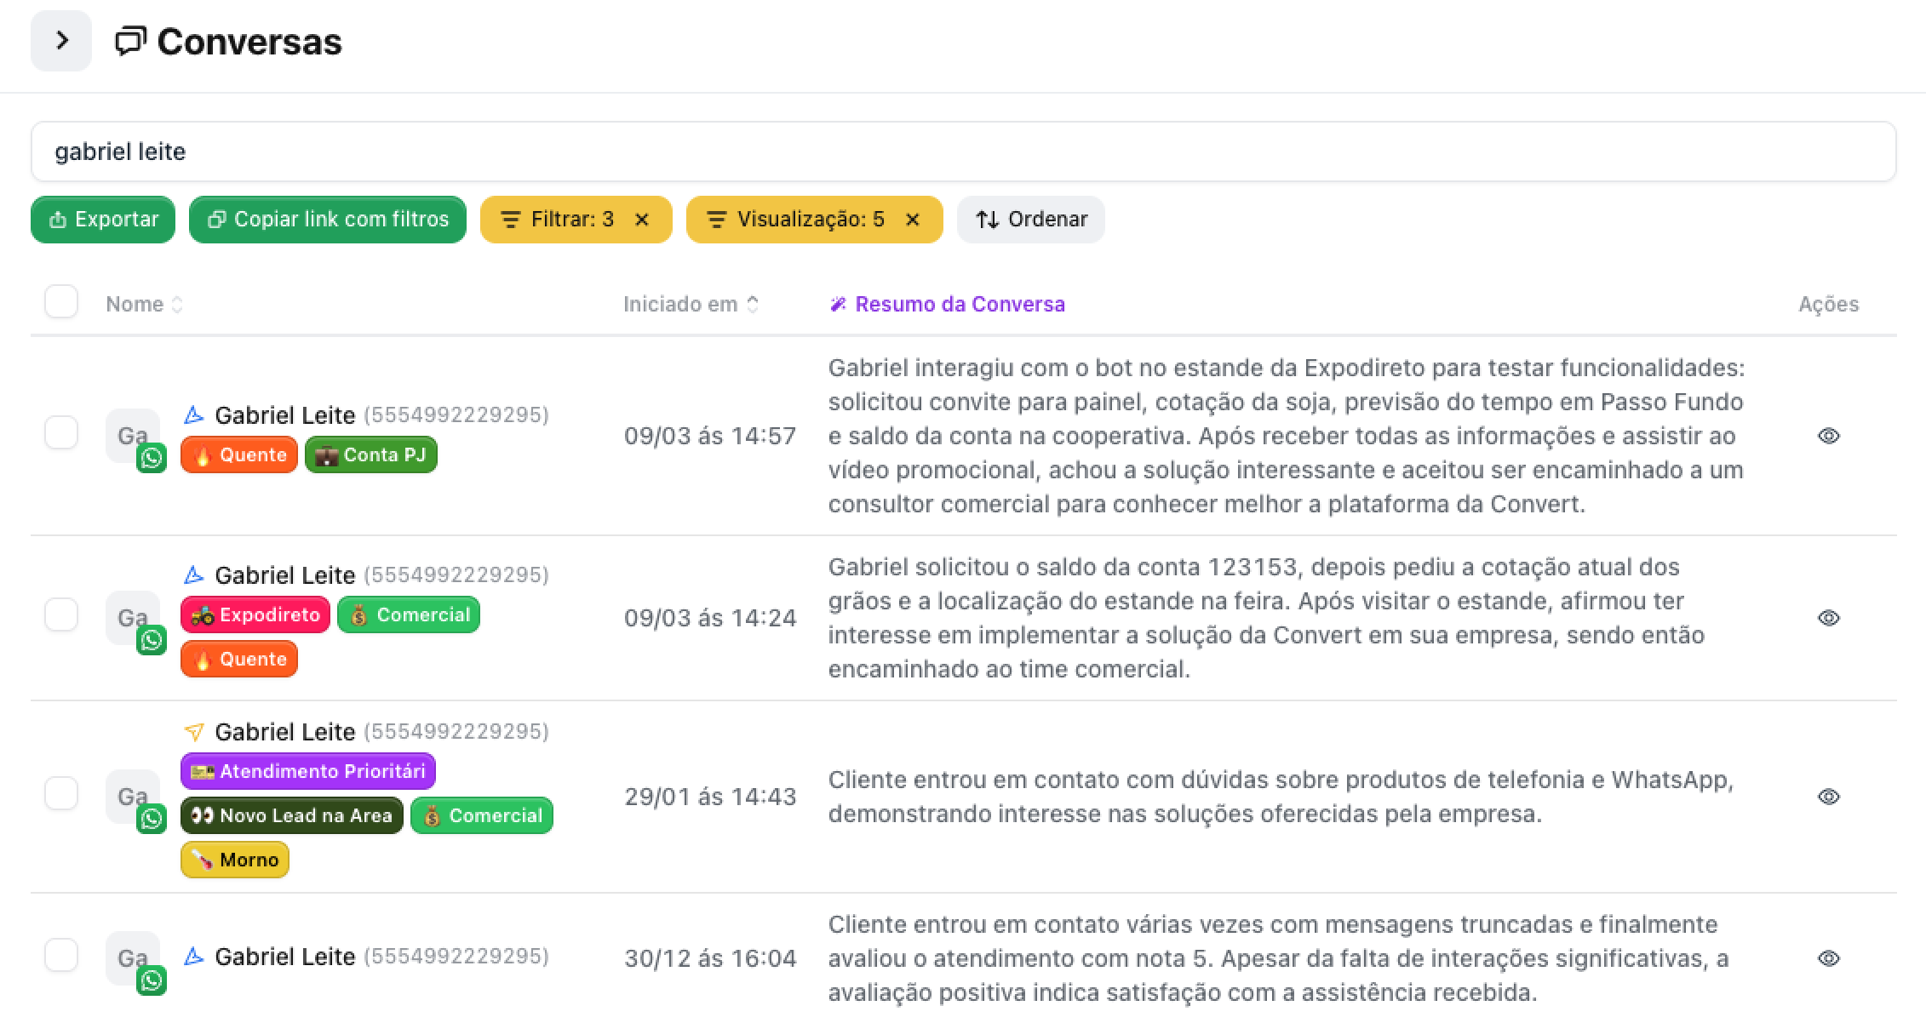Click the Comercial tag in the 09/03 14:24 row
Viewport: 1926px width, 1023px height.
[409, 614]
